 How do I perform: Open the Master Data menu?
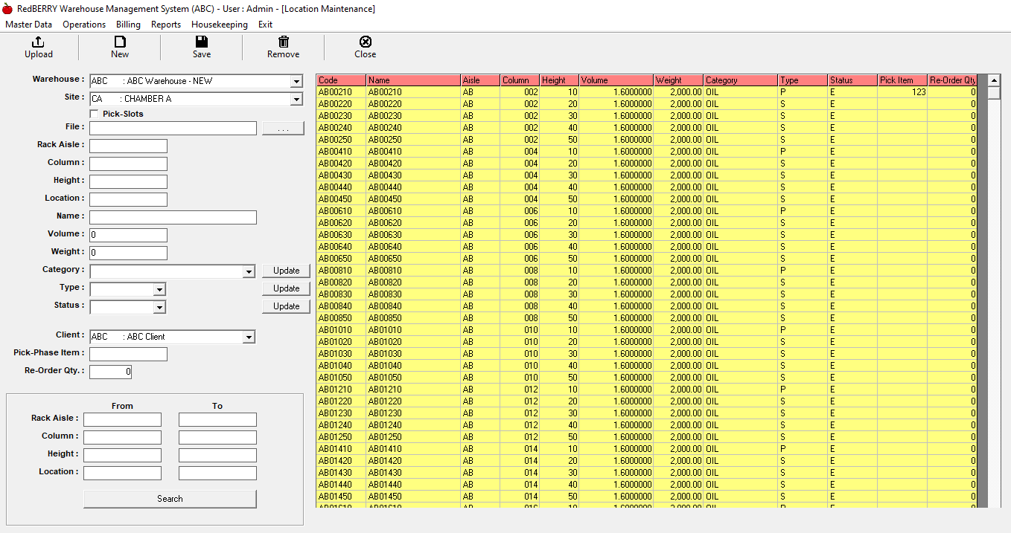(29, 25)
